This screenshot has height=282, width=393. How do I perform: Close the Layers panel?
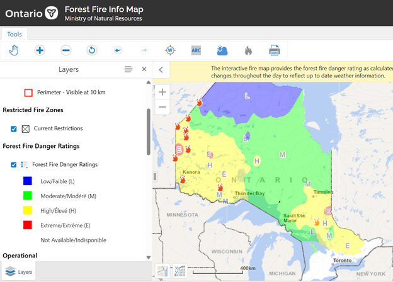(144, 69)
